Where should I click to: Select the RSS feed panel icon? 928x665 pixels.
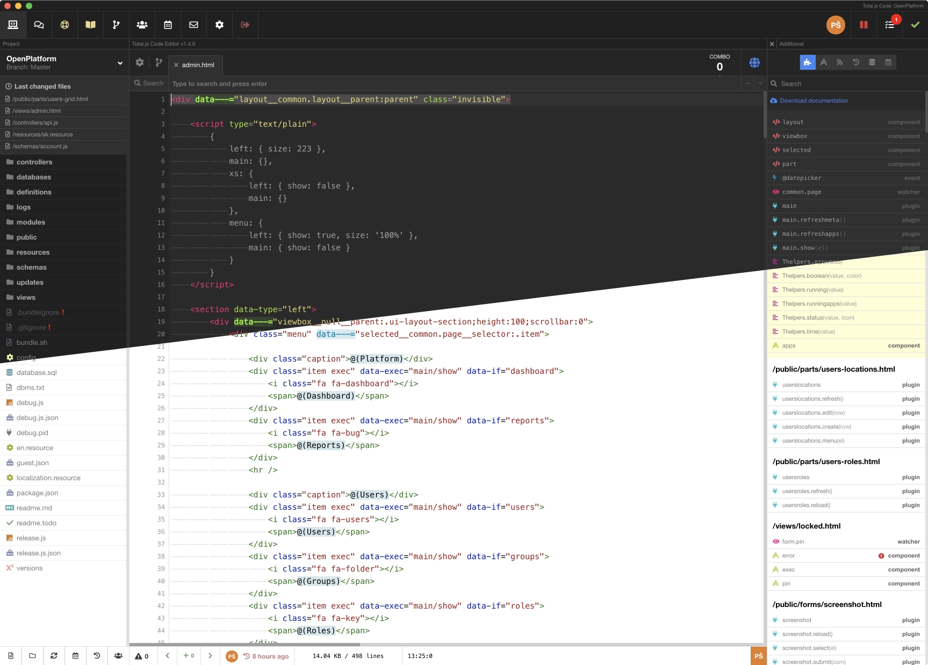tap(840, 62)
